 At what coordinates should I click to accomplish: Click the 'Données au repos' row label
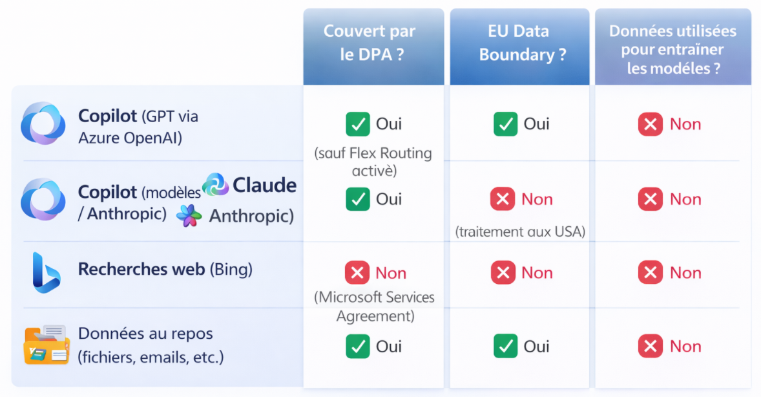coord(145,334)
